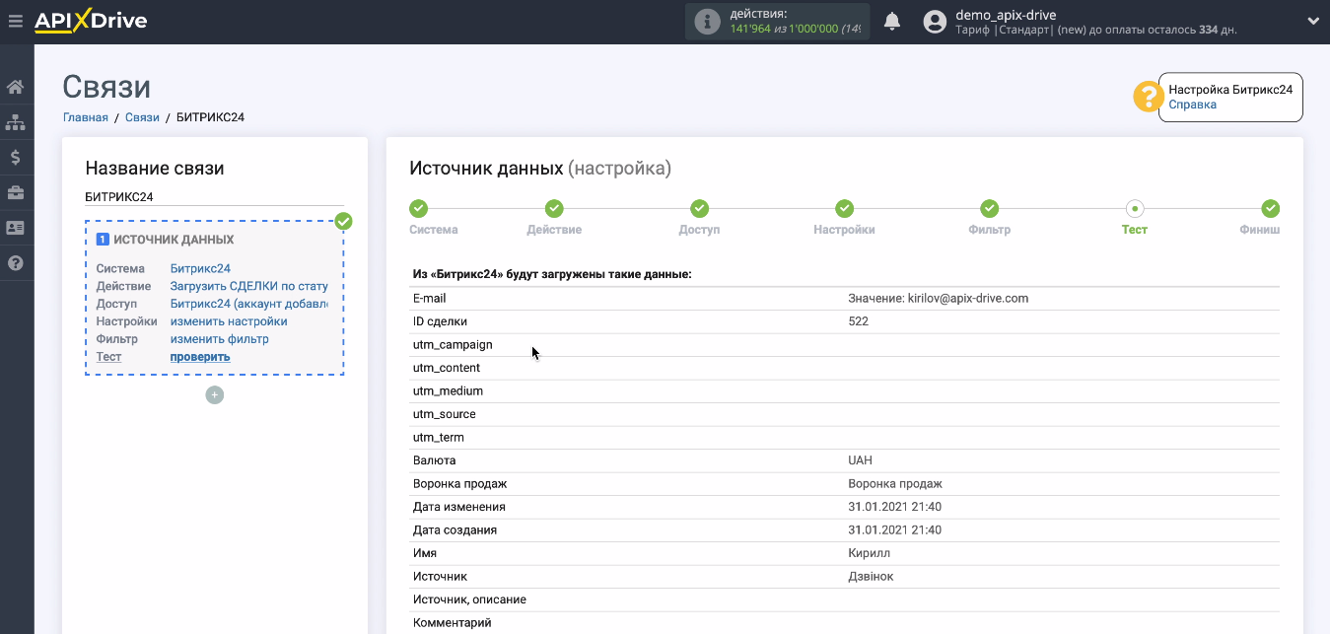
Task: Click the Финиш step checkmark circle
Action: (1271, 209)
